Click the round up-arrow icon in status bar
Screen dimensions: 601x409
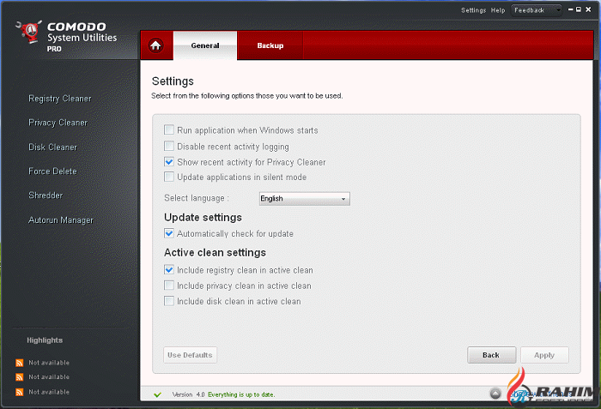pos(495,394)
